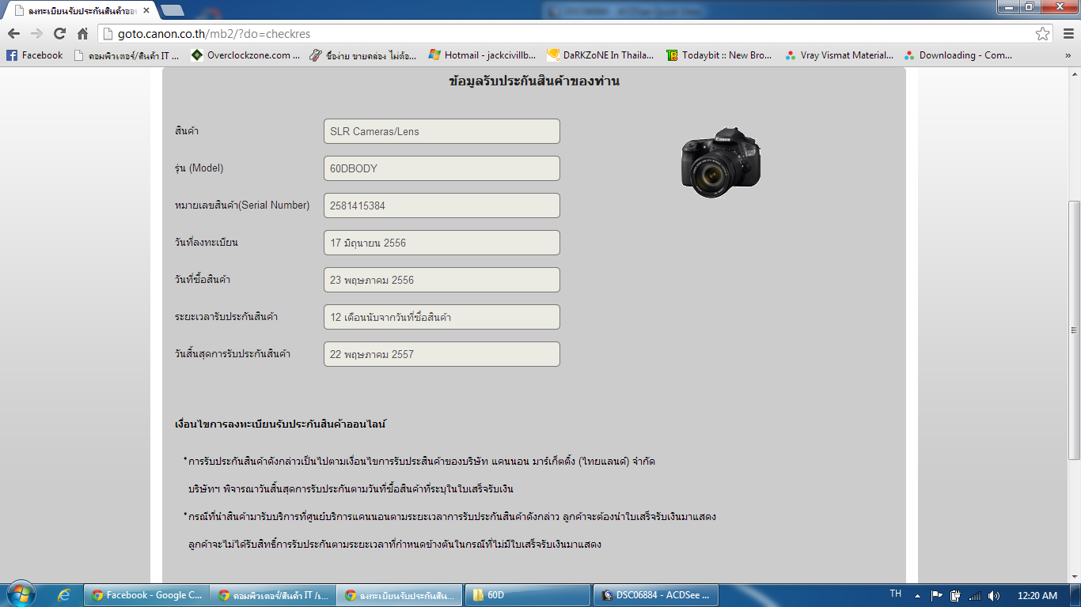Open the Downloading - Com bookmark
The width and height of the screenshot is (1081, 607).
(x=958, y=55)
